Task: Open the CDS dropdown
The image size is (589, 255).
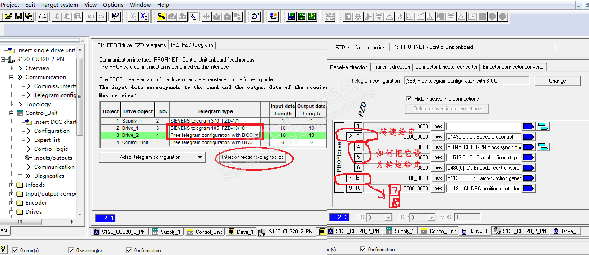Action: tap(389, 217)
